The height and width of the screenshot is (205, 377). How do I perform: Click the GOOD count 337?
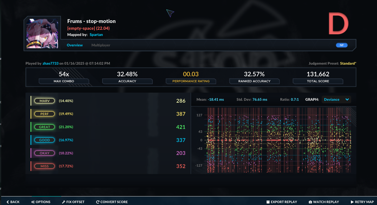pos(181,140)
